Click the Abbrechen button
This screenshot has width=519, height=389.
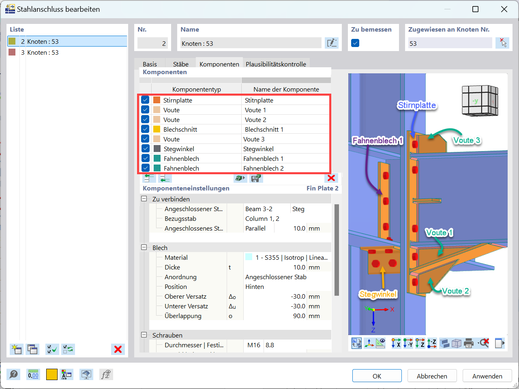tap(432, 376)
